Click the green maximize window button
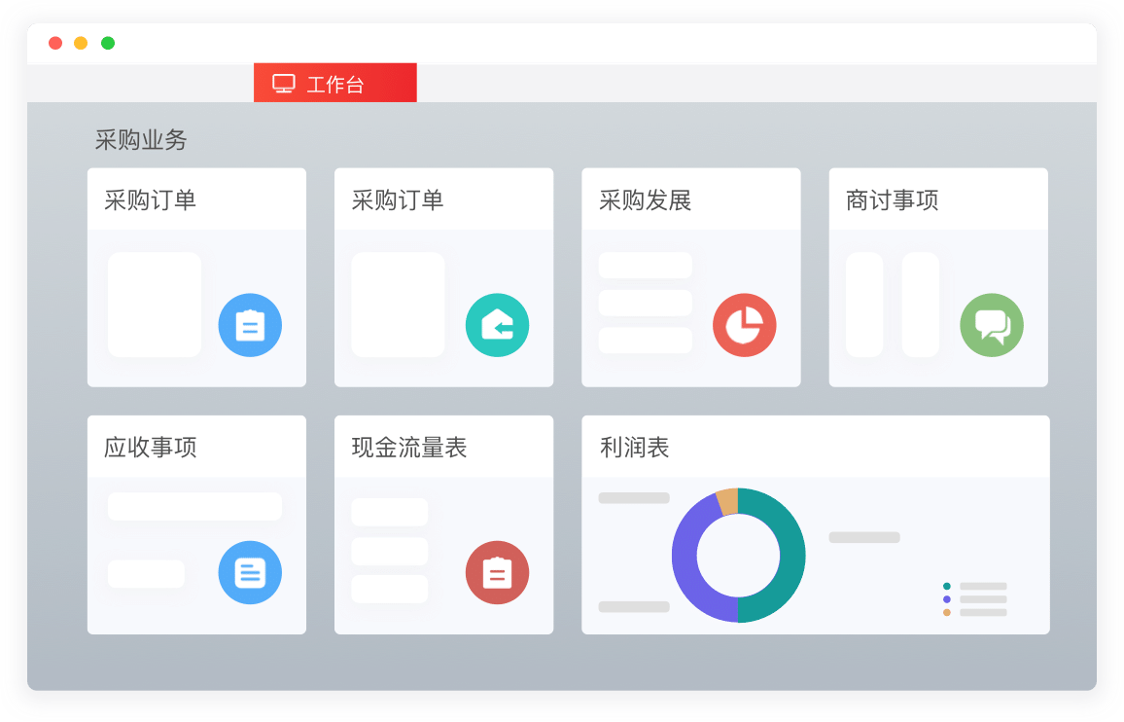 point(108,43)
